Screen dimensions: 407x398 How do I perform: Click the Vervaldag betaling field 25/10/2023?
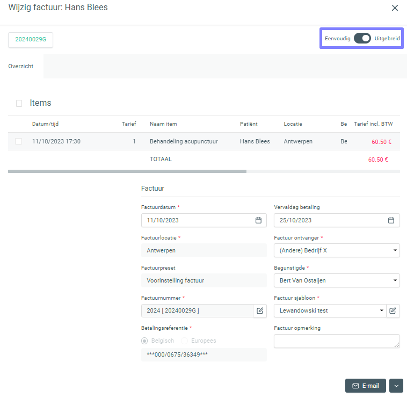point(337,220)
